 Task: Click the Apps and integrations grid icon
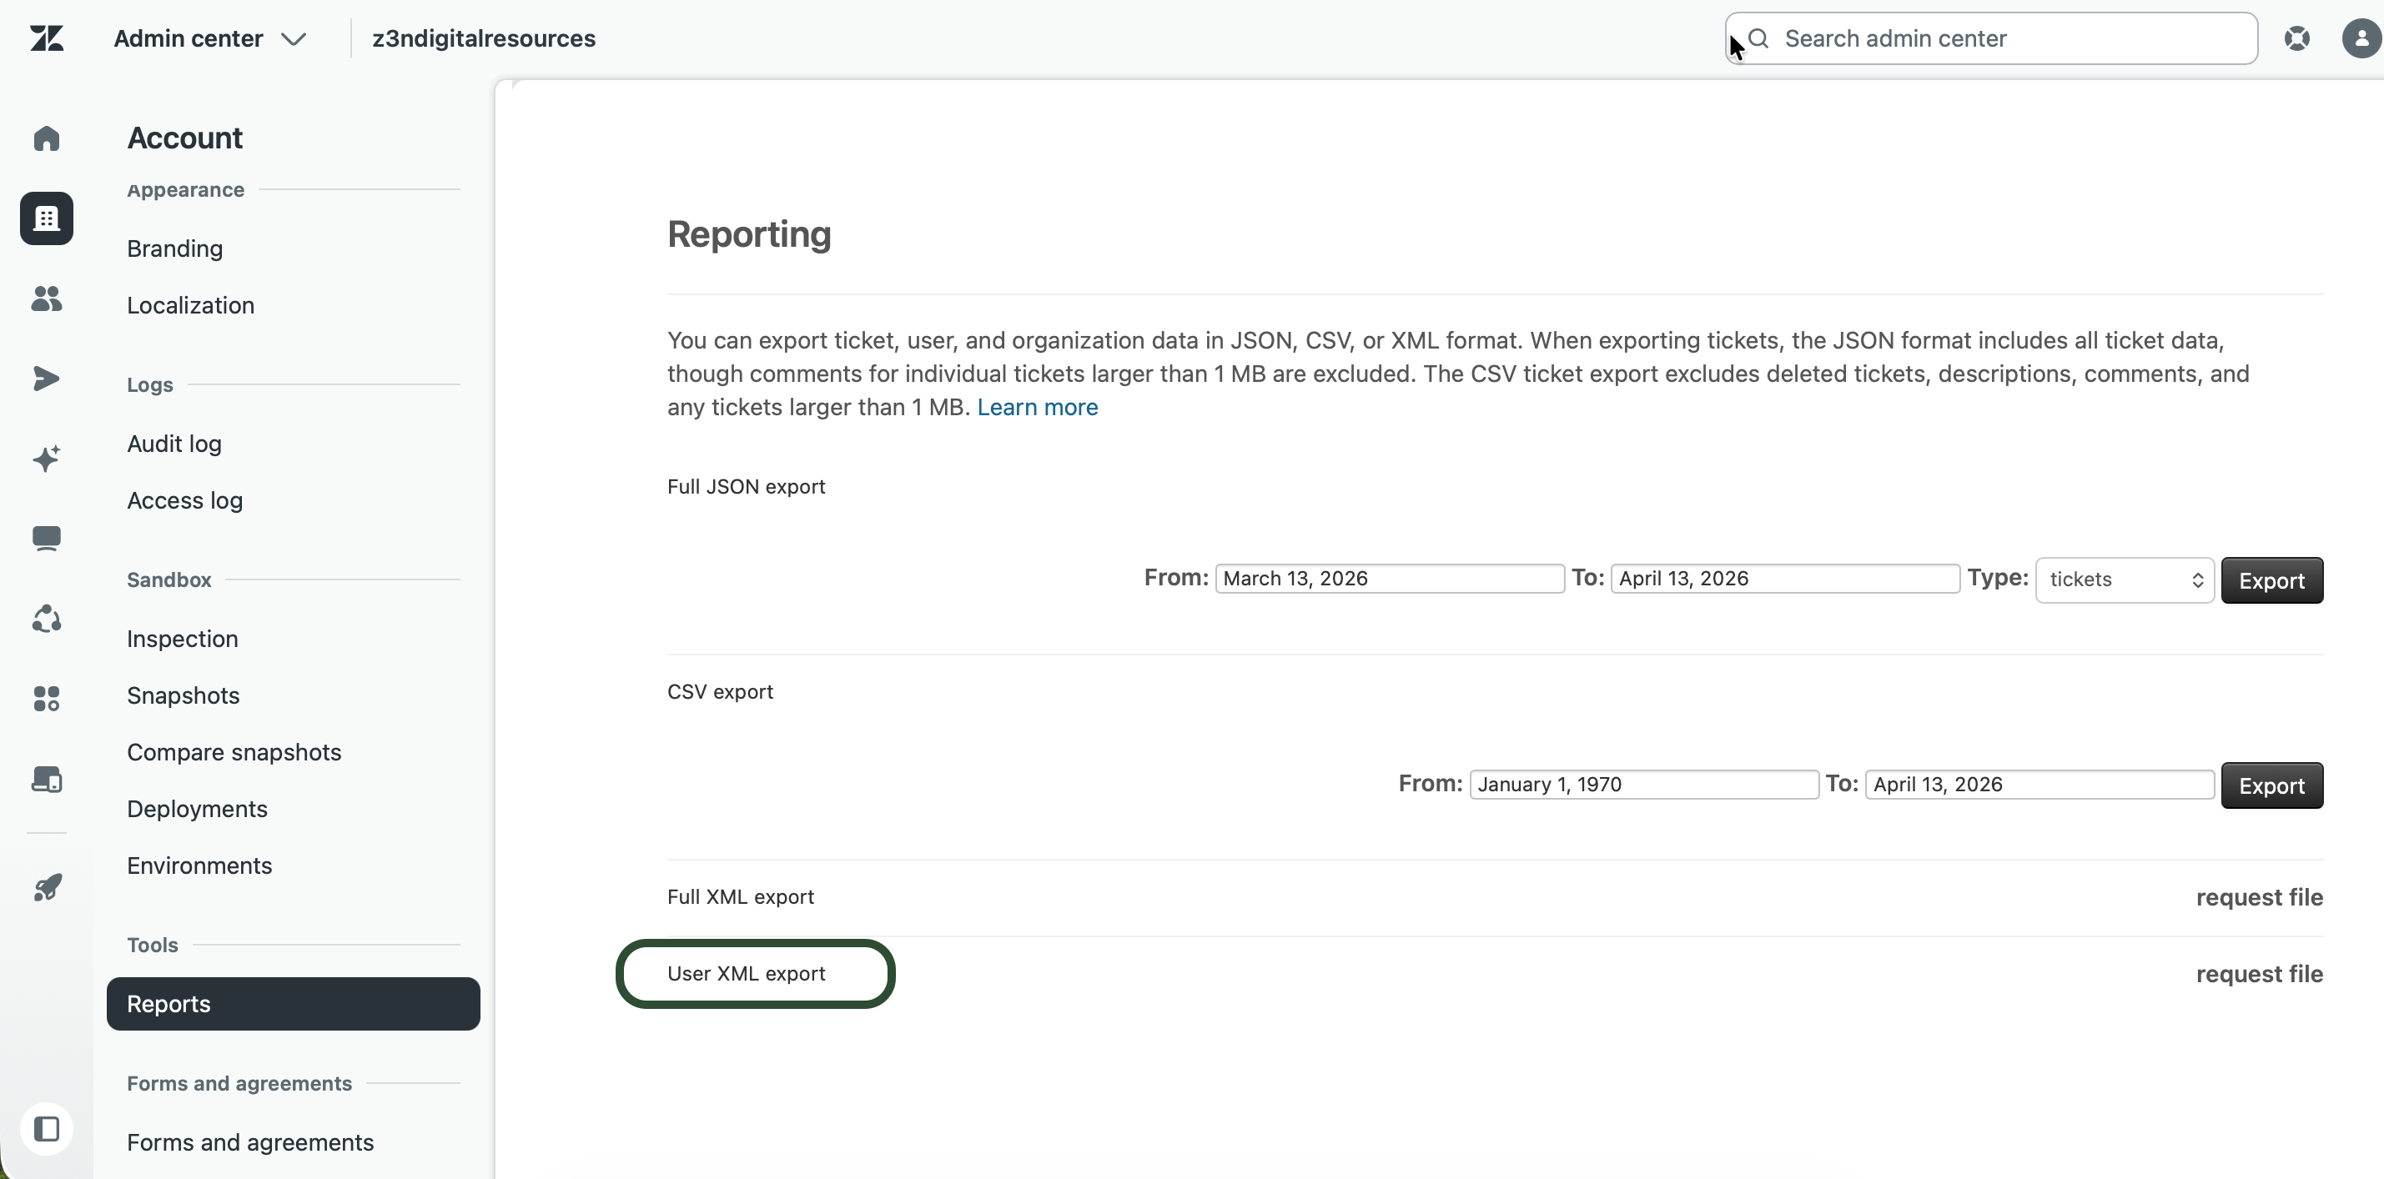46,699
